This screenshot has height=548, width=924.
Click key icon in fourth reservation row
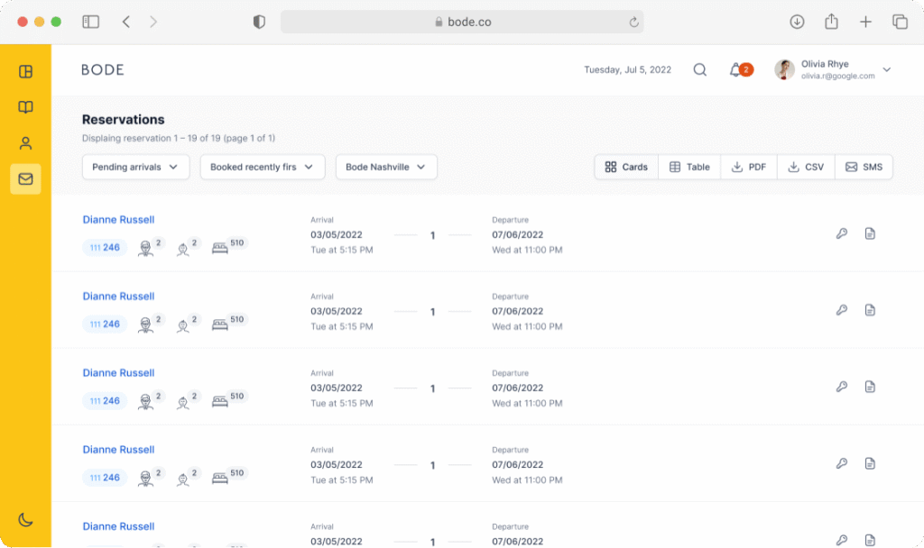tap(842, 464)
